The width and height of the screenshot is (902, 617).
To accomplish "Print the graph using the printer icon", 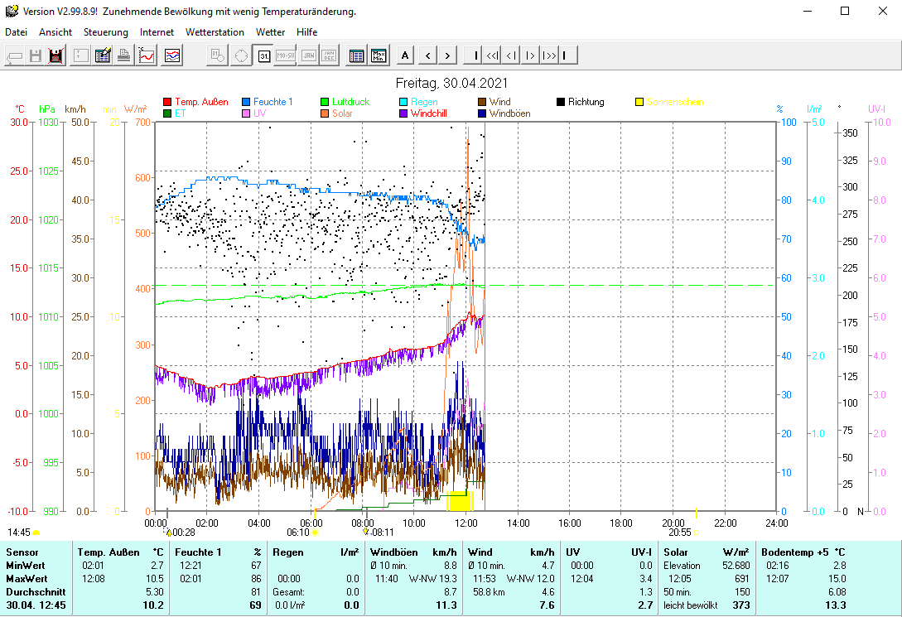I will tap(124, 55).
